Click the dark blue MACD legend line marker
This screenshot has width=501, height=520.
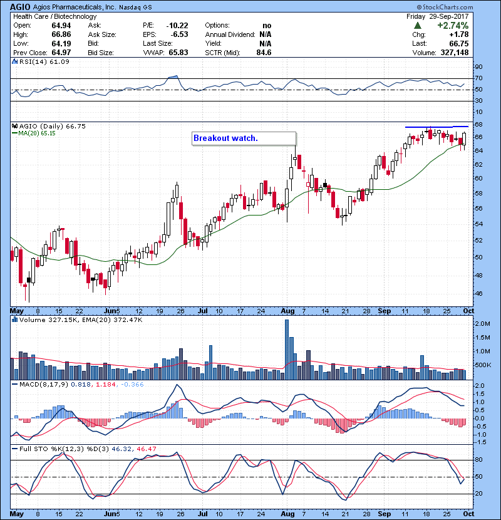[14, 385]
